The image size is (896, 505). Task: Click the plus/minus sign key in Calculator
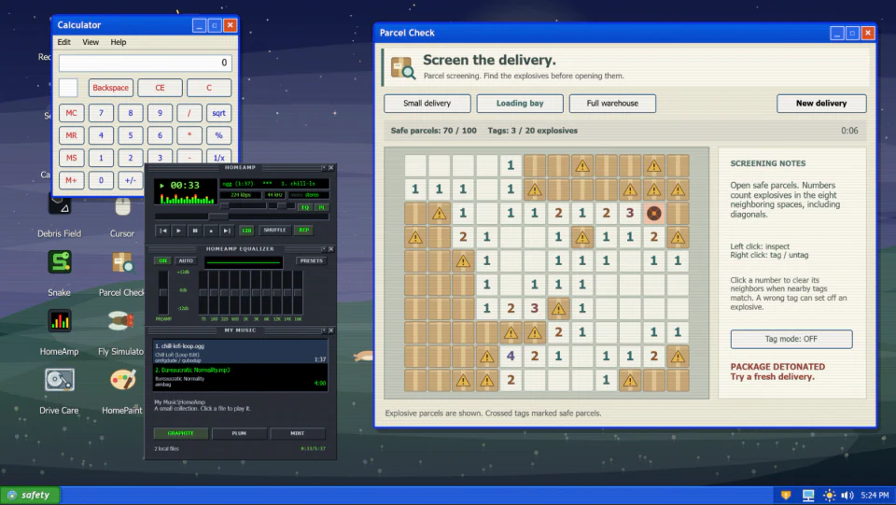(x=131, y=180)
